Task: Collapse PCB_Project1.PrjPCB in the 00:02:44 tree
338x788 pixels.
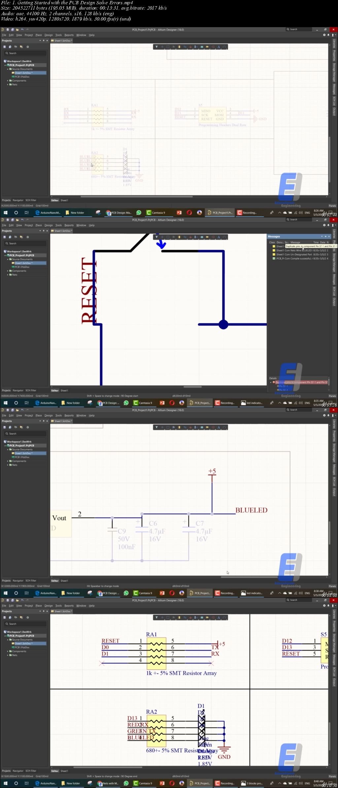Action: (x=5, y=65)
